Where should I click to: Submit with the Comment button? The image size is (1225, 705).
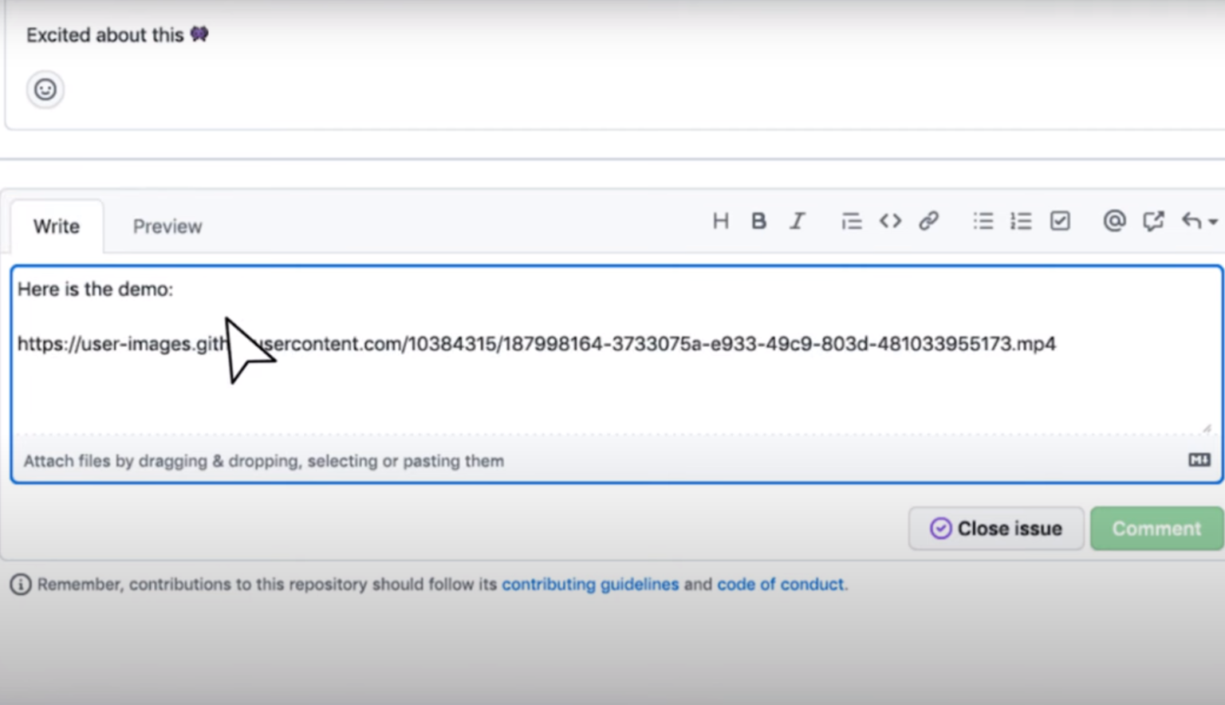point(1156,528)
